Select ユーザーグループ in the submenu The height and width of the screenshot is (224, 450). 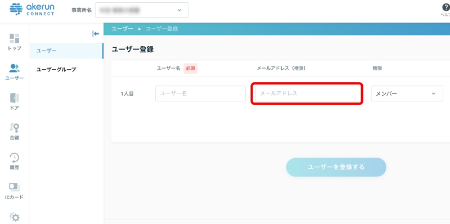[56, 69]
